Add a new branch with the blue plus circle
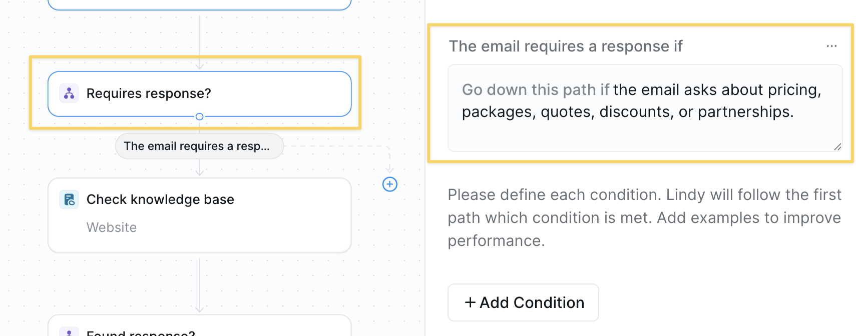 click(x=390, y=184)
